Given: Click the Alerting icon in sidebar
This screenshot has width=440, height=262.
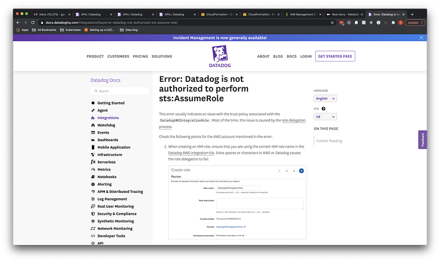Looking at the screenshot, I should [x=93, y=184].
